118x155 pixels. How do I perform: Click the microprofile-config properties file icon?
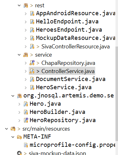pos(26,145)
